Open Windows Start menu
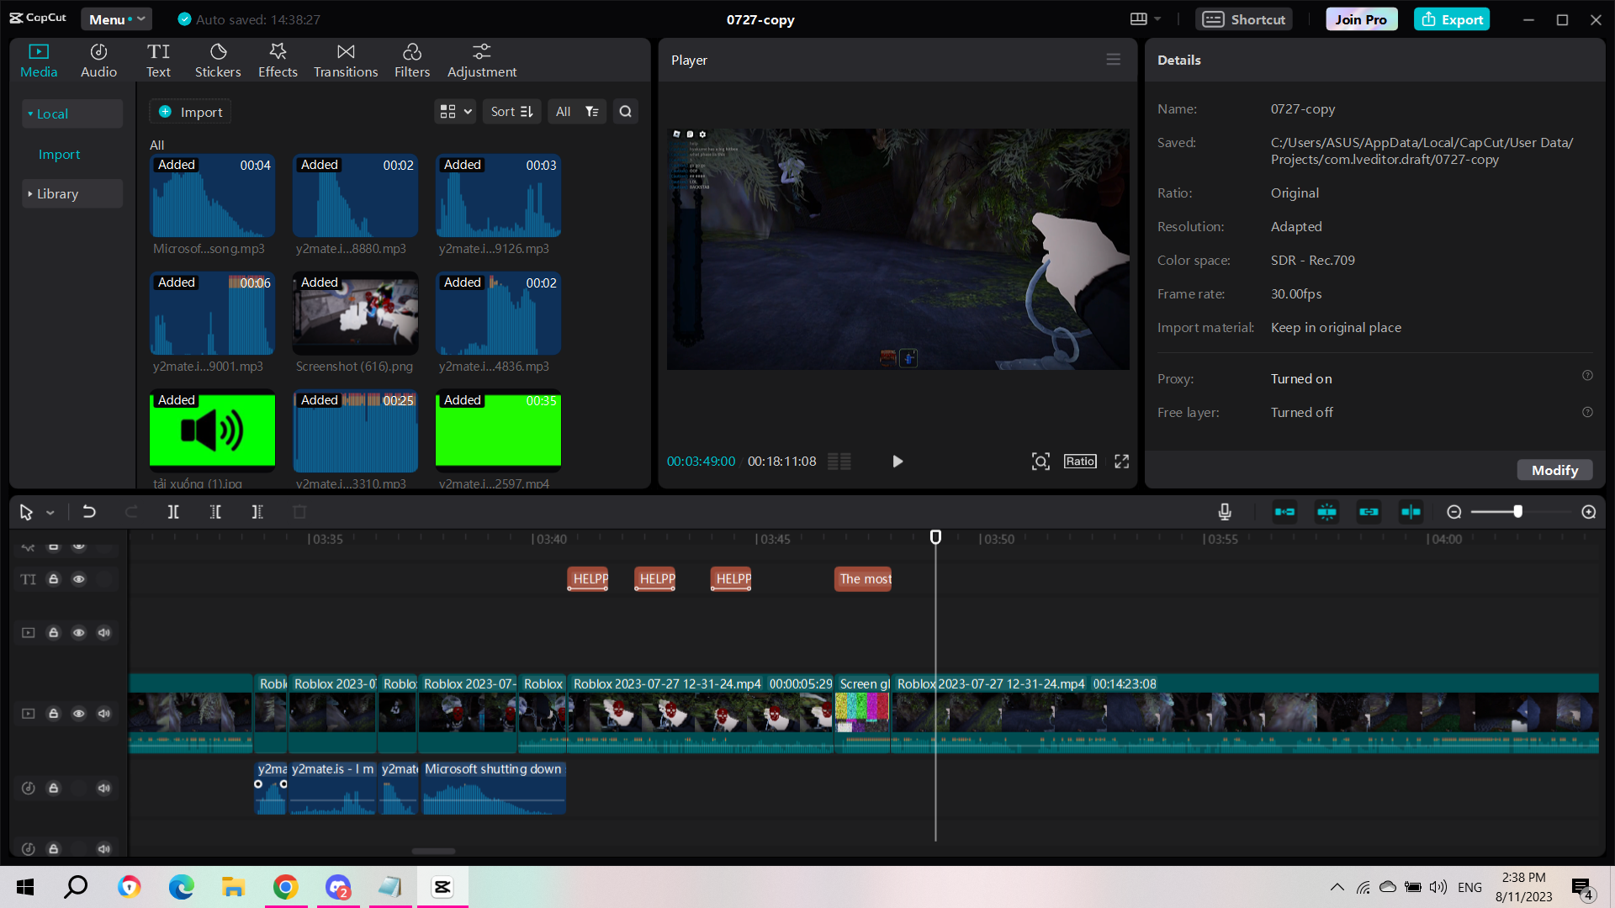Screen dimensions: 1615x908 click(25, 887)
